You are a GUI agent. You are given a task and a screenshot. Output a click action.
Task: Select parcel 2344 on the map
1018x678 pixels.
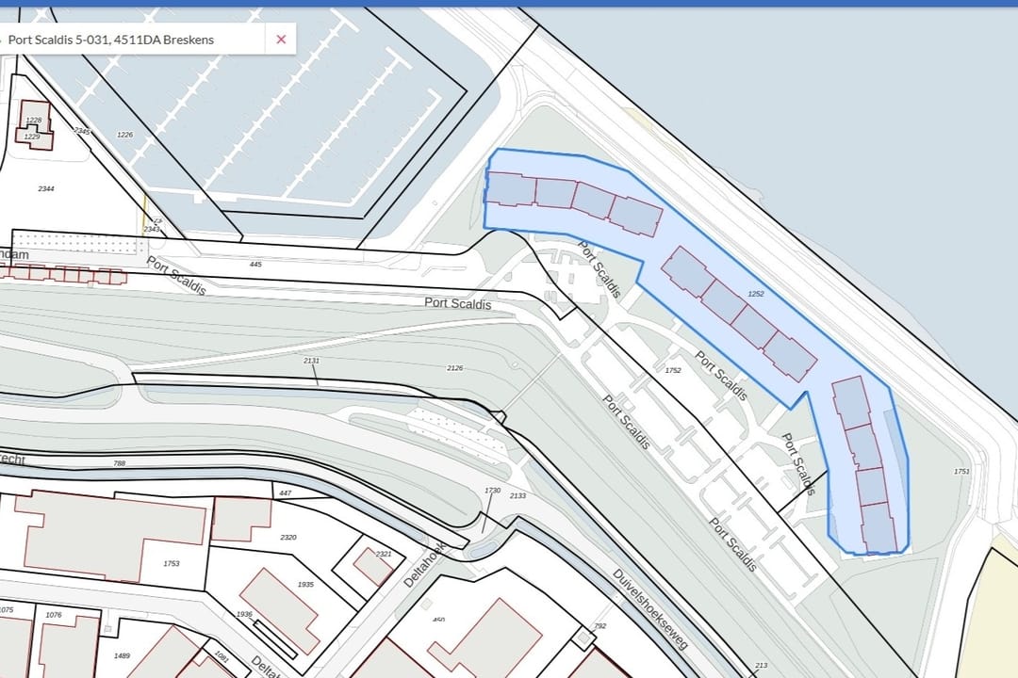click(x=46, y=189)
